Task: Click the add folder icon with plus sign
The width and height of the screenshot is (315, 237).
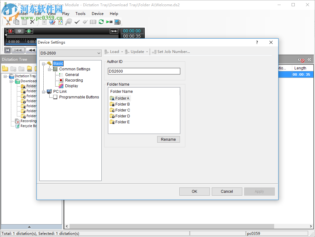Action: click(13, 69)
